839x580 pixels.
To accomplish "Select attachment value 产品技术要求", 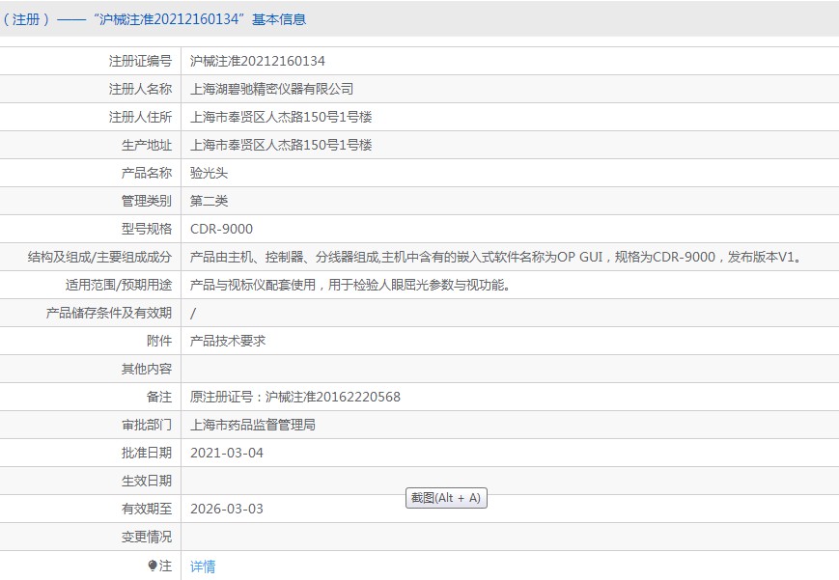I will click(x=228, y=341).
